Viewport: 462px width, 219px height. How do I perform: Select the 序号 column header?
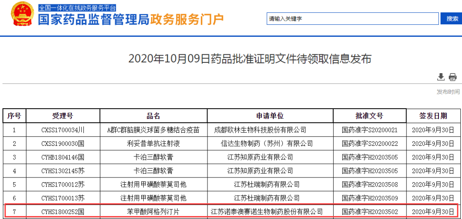click(x=14, y=116)
